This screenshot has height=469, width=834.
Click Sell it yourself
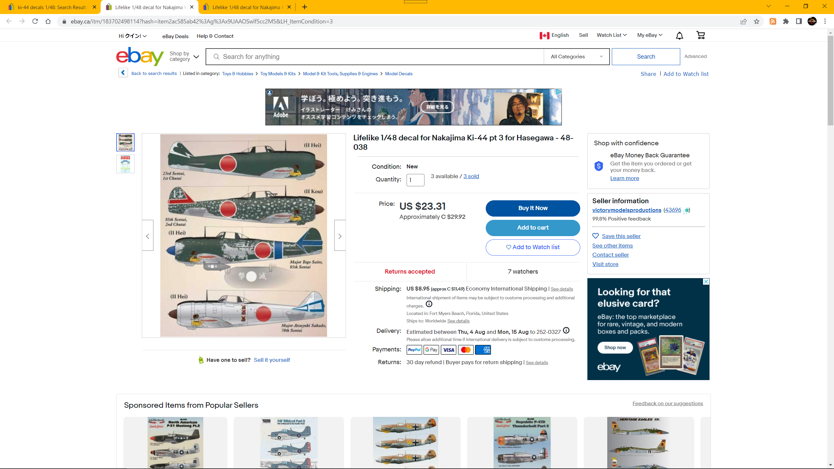(x=272, y=360)
